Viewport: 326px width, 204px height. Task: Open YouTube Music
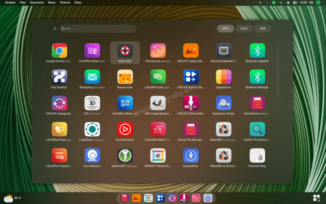coord(125,129)
